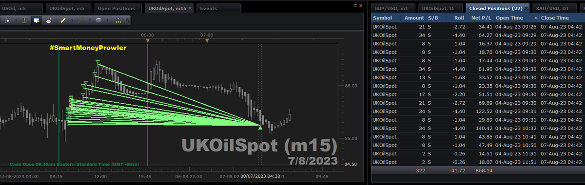Click the #SmartMoneyProwler chart label
585x185 pixels.
click(88, 48)
